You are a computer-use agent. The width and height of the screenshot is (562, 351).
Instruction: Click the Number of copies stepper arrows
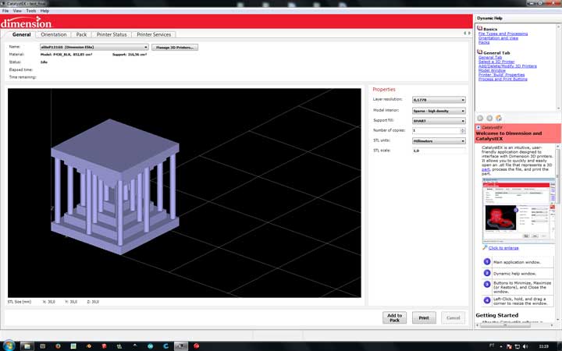click(x=463, y=131)
